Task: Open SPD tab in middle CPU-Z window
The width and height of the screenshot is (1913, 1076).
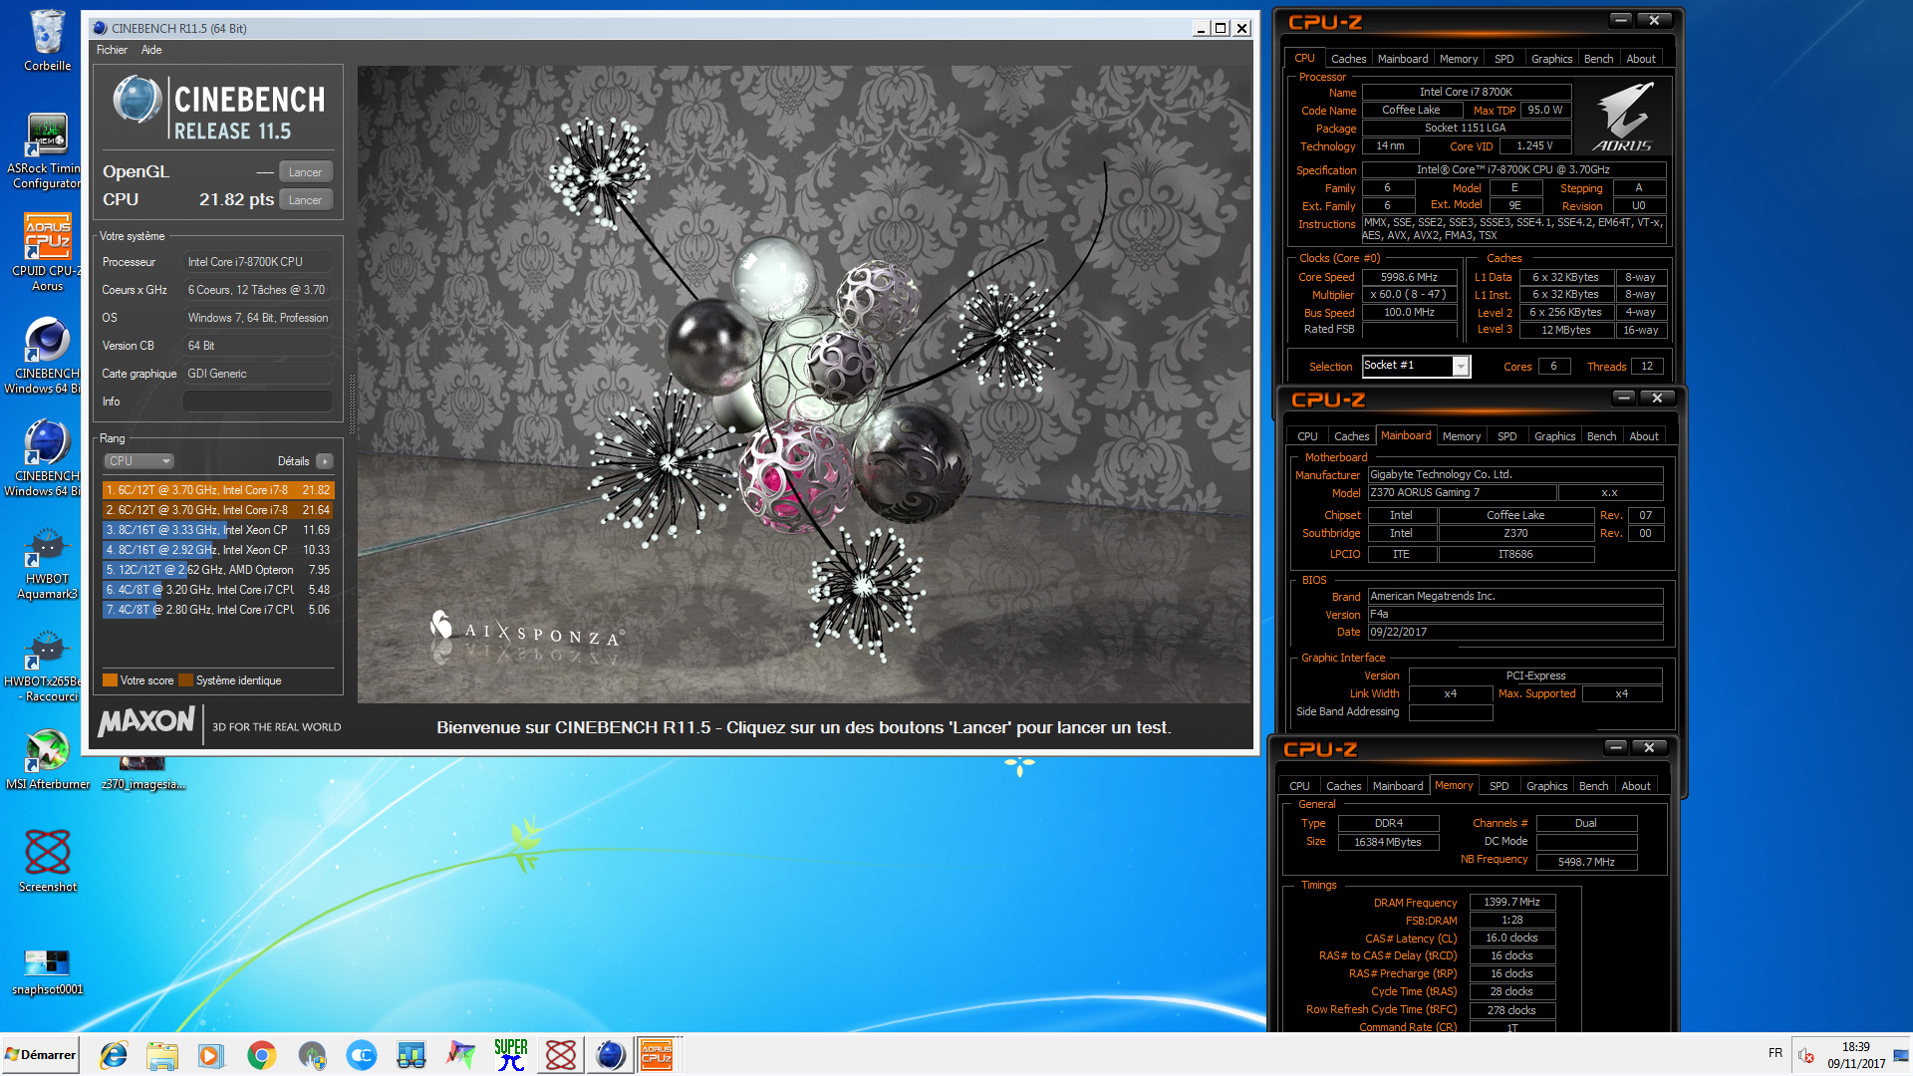Action: (x=1506, y=436)
